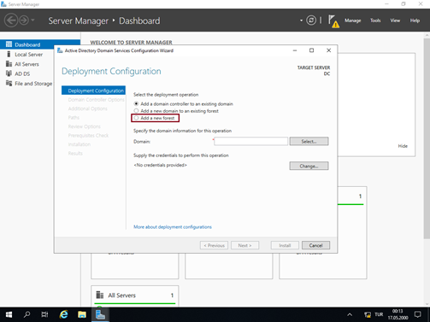This screenshot has height=322, width=430.
Task: Click the Select... button for domain
Action: click(309, 141)
